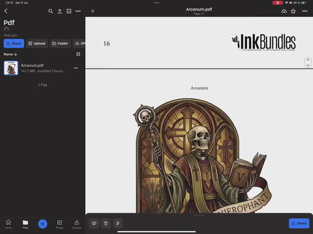Click the Share button in bottom toolbar
The width and height of the screenshot is (313, 234).
[x=299, y=223]
